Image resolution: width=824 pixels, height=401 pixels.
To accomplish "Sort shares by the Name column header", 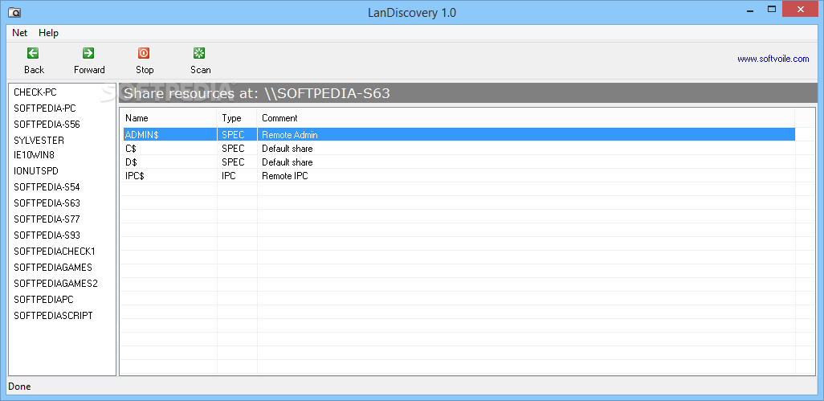I will coord(169,117).
